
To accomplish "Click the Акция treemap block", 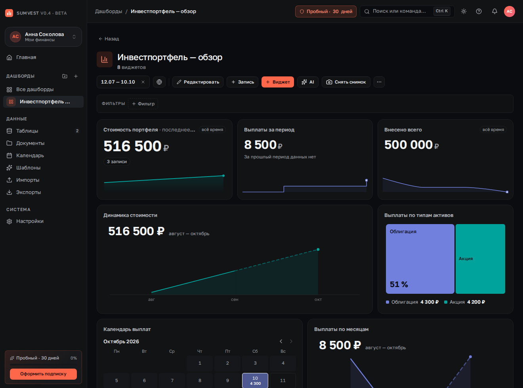I will tap(480, 259).
